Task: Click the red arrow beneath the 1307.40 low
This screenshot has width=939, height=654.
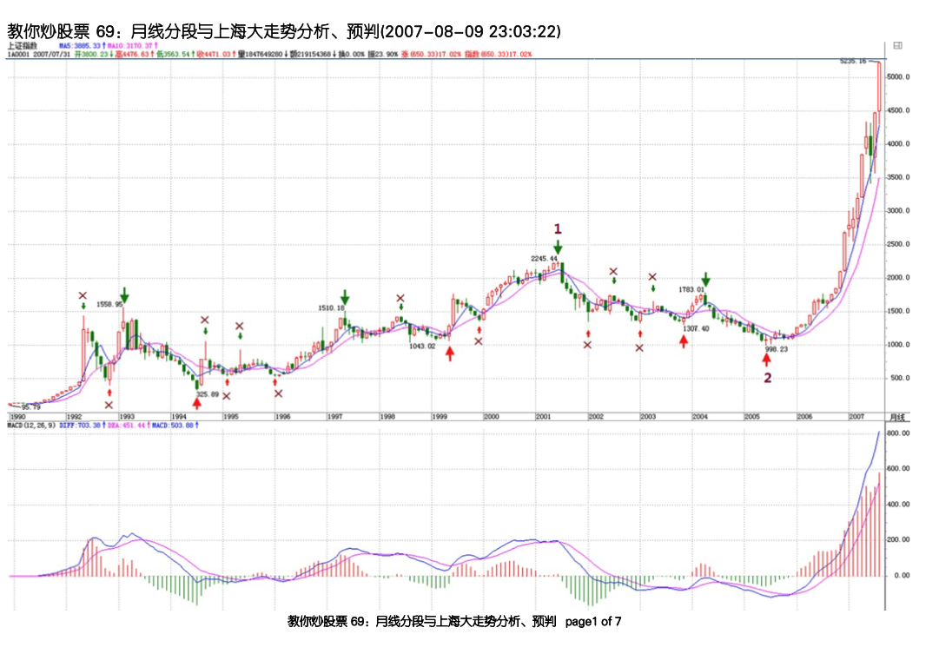Action: click(684, 341)
